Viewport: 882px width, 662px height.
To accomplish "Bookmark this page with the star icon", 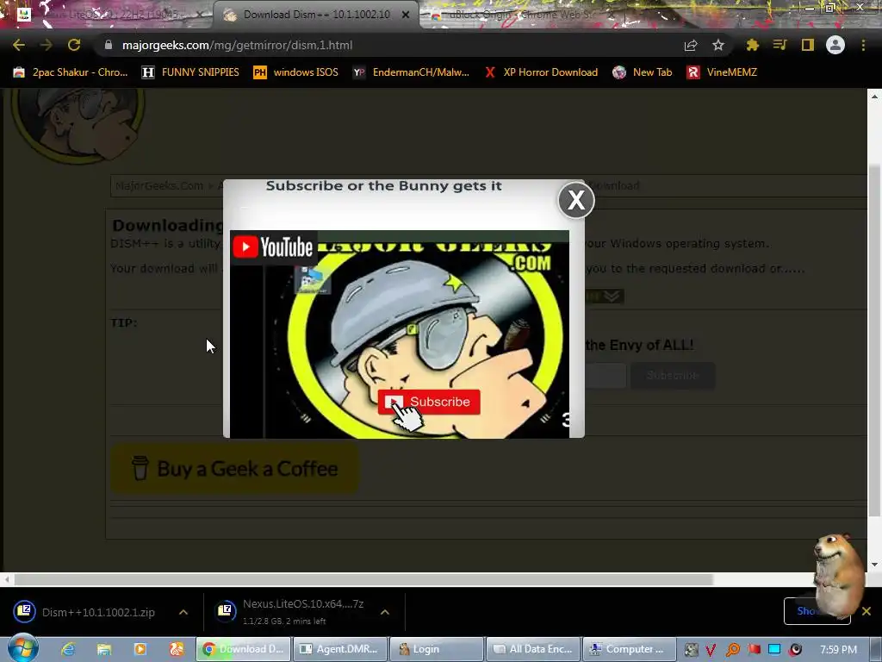I will click(718, 45).
